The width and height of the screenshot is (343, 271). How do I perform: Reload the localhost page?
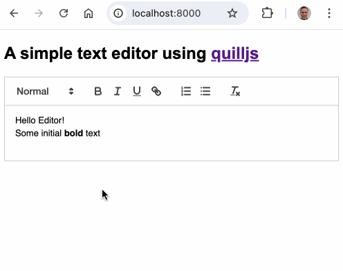tap(64, 13)
